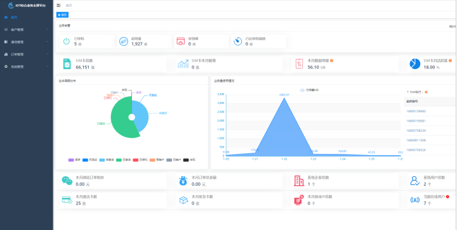457x230 pixels.
Task: Toggle the dark blue 可测试 legend entry
Action: coord(89,160)
